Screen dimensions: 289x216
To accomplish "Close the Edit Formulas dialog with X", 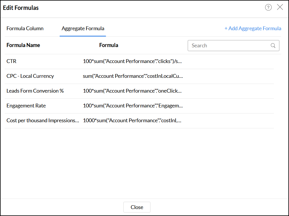I will (x=280, y=8).
